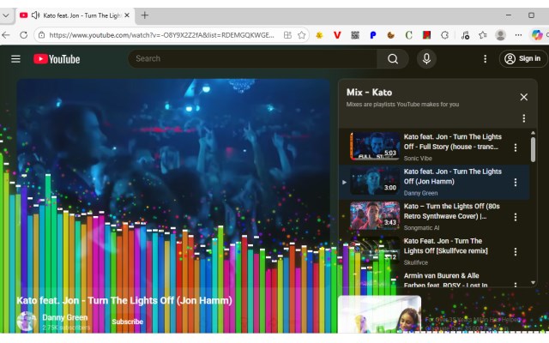Viewport: 549px width, 343px height.
Task: Click the Songmatic AI channel name
Action: pos(421,228)
